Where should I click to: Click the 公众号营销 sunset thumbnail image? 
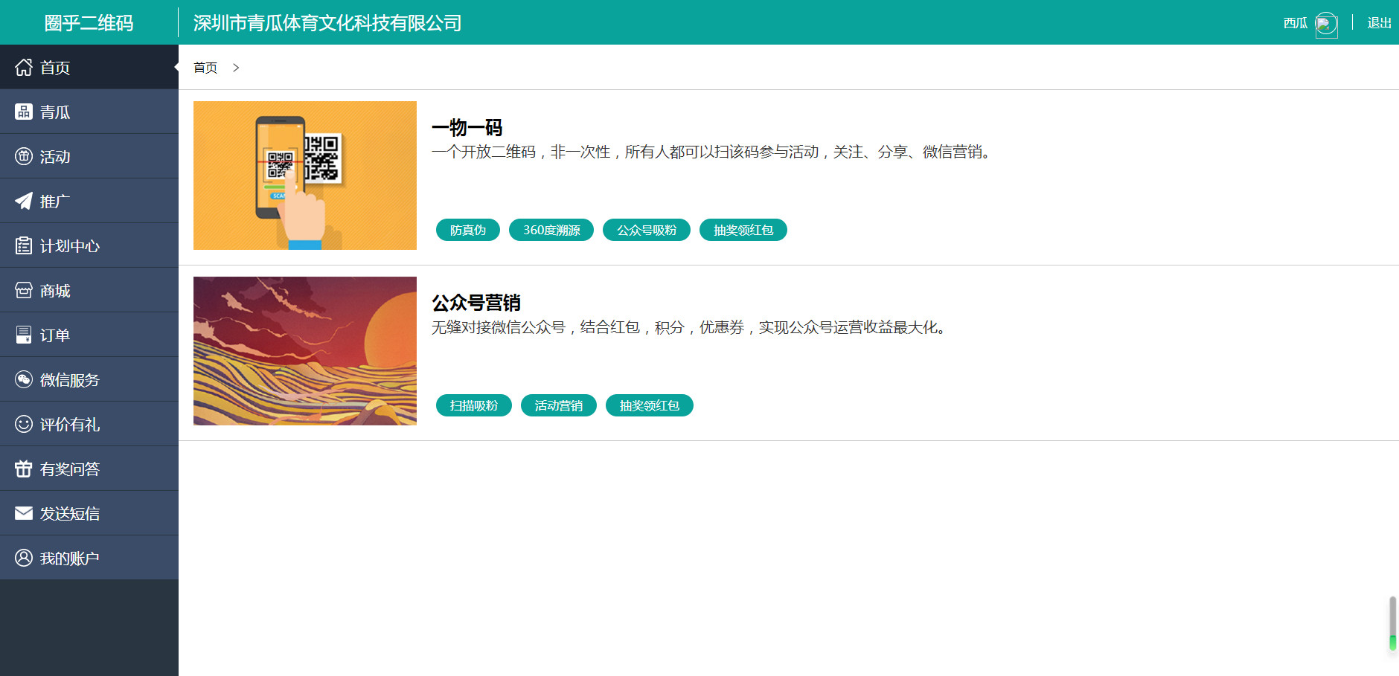click(304, 350)
